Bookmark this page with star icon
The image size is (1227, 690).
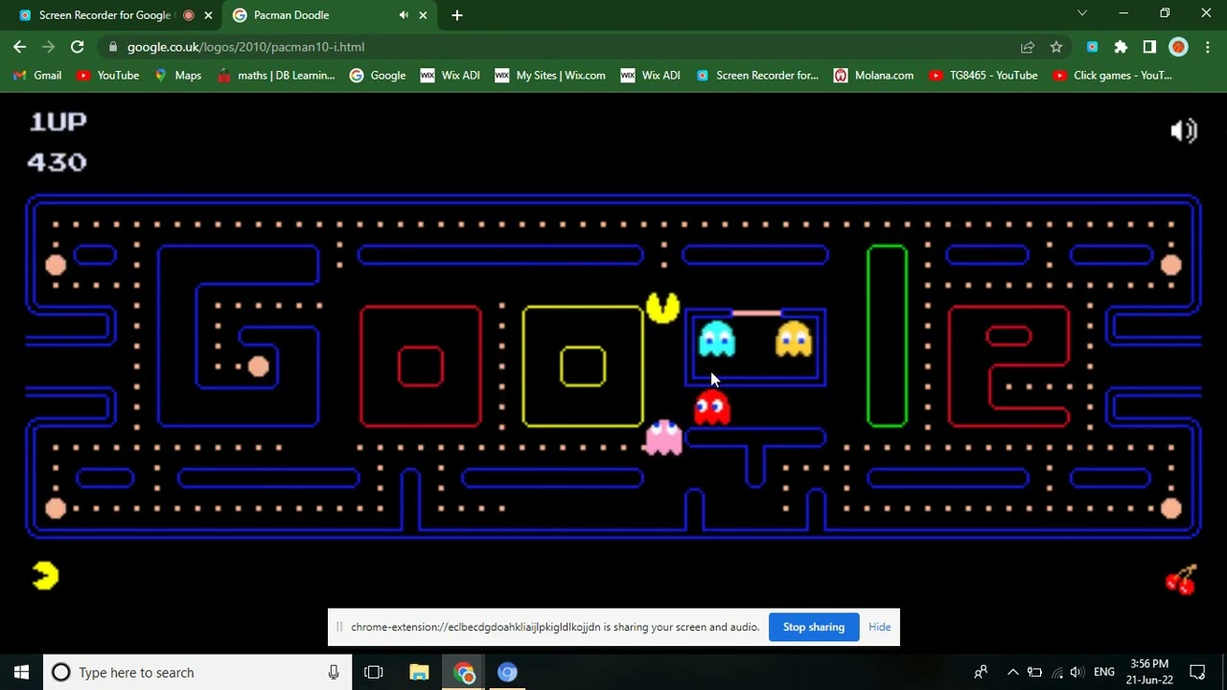click(1056, 47)
